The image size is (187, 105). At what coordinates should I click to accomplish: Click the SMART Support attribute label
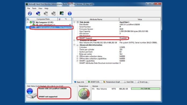click(86, 38)
